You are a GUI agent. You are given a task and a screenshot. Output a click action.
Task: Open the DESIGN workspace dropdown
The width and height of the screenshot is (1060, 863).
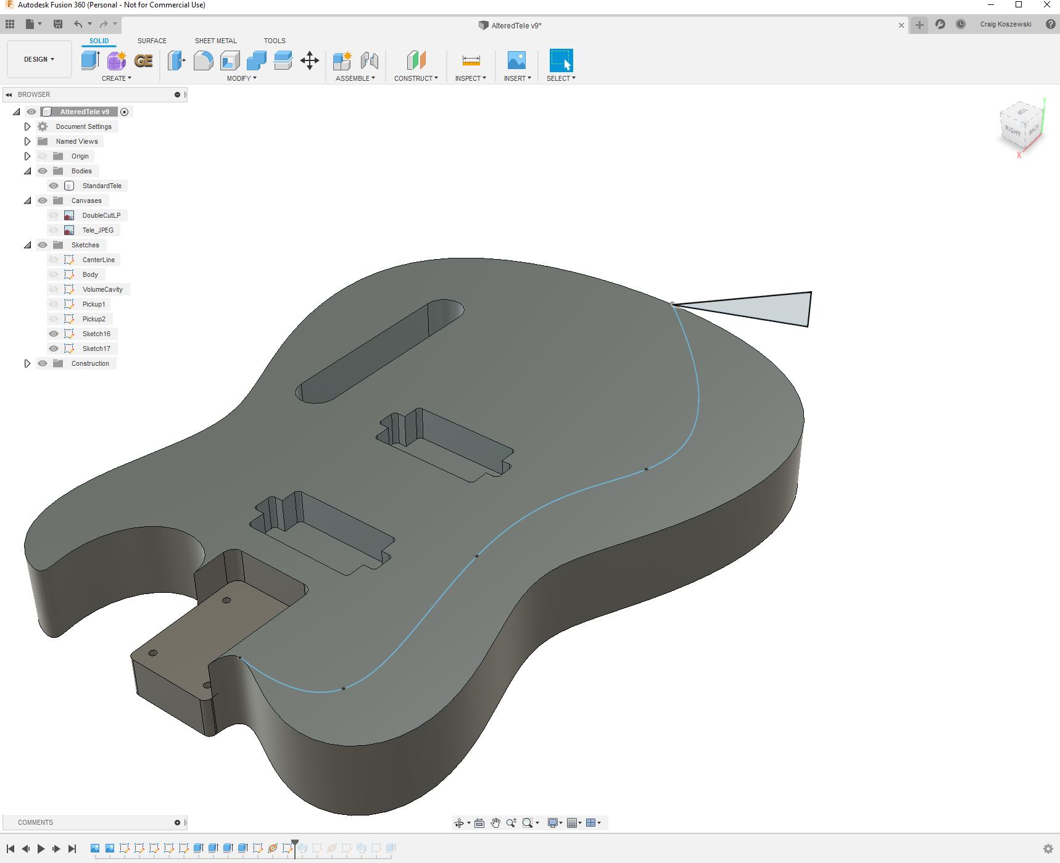click(39, 59)
